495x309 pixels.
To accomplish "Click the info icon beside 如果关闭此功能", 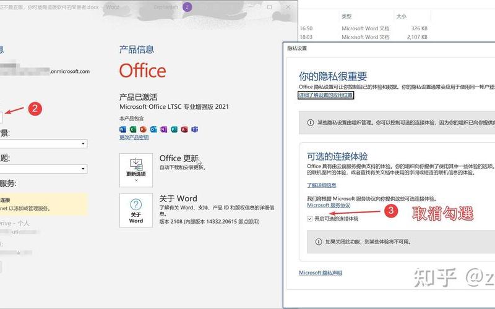I will [319, 242].
